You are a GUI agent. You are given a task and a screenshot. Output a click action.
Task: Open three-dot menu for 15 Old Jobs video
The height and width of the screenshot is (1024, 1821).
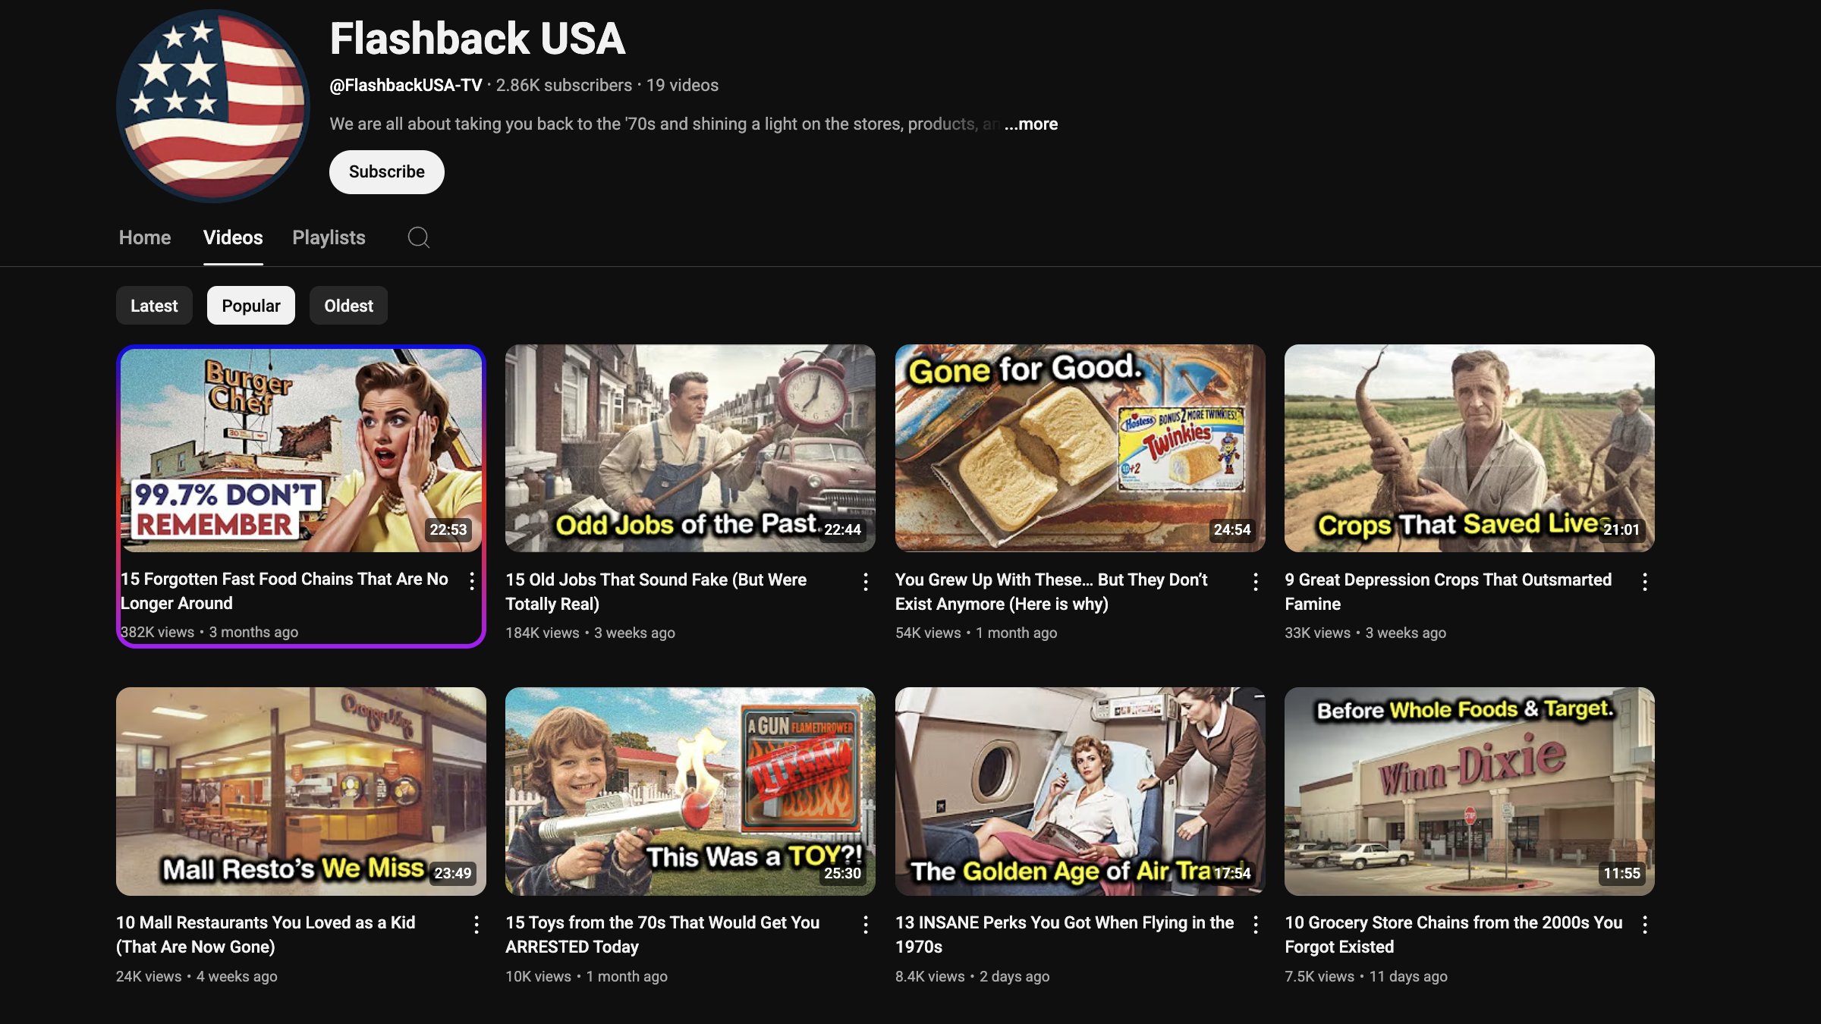pos(866,582)
